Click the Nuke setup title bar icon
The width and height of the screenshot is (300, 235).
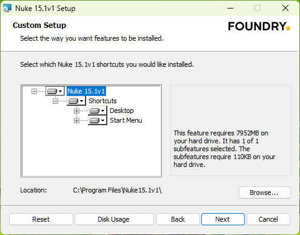pyautogui.click(x=7, y=9)
